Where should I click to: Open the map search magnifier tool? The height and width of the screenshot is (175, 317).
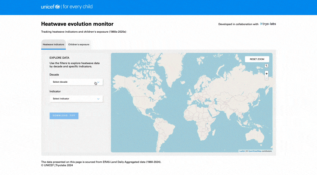(x=267, y=66)
